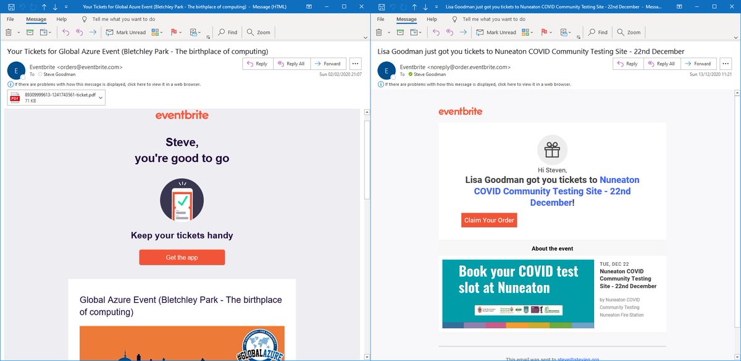The image size is (741, 361).
Task: Click ribbon Reply arrow in Nuneaton COVID window
Action: click(437, 32)
